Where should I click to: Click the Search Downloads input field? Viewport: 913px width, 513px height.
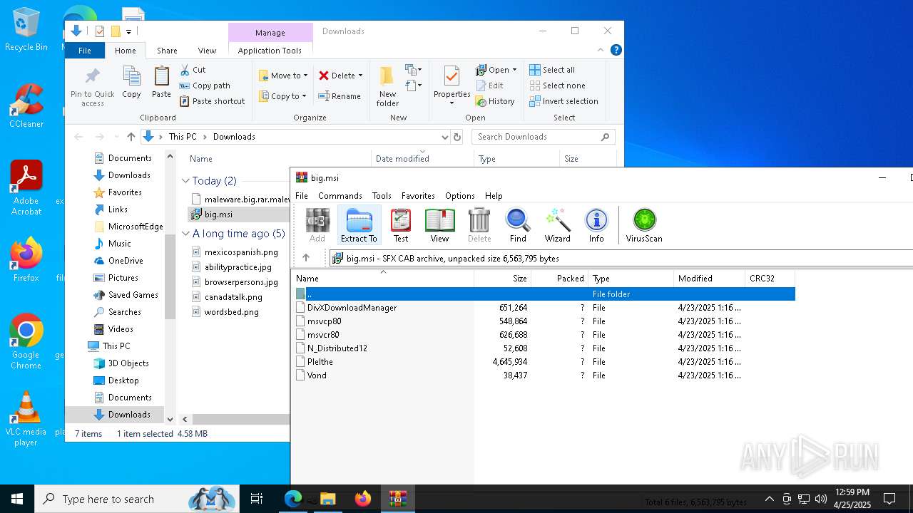coord(542,137)
